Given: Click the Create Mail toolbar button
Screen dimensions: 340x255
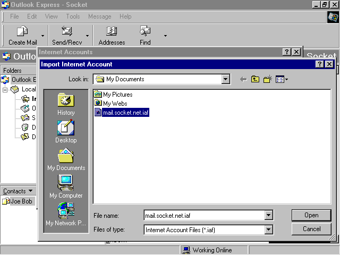Looking at the screenshot, I should click(x=22, y=36).
